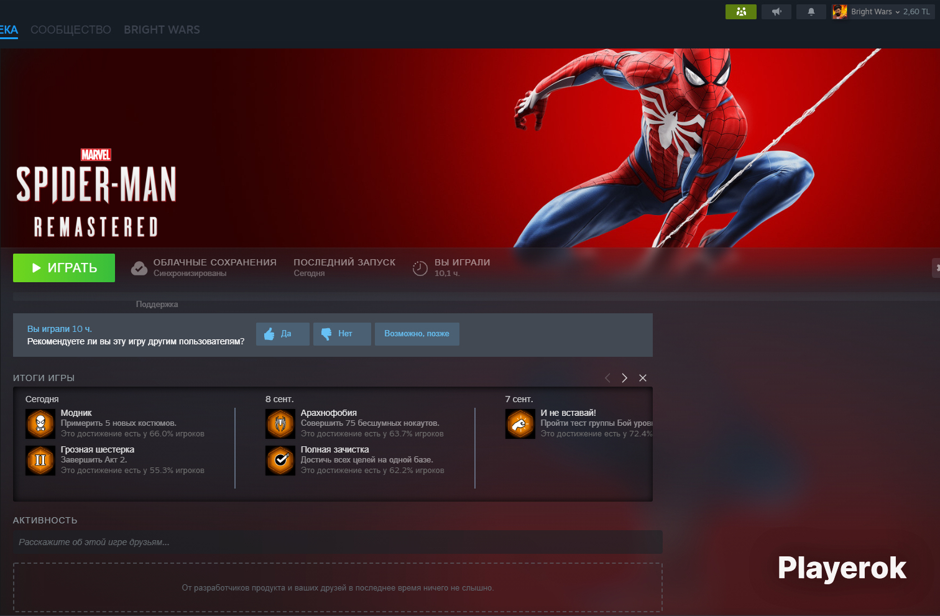This screenshot has height=616, width=940.
Task: Click the Bright Wars profile avatar
Action: pos(839,12)
